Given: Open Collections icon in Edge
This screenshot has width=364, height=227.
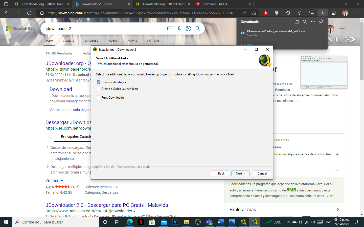Looking at the screenshot, I should click(311, 13).
